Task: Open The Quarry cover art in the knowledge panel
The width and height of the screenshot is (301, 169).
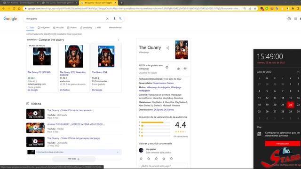Action: point(182,50)
